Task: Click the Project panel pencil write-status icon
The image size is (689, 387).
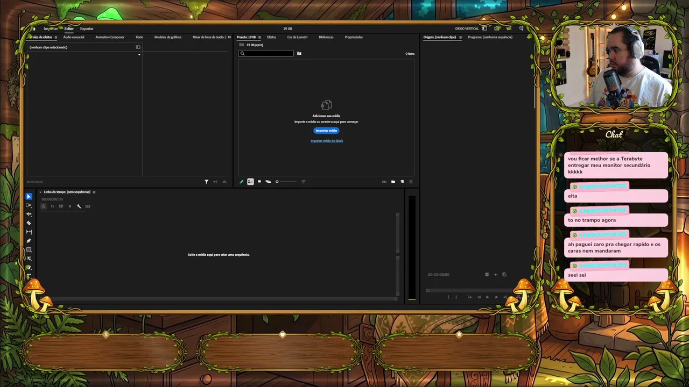Action: [242, 182]
